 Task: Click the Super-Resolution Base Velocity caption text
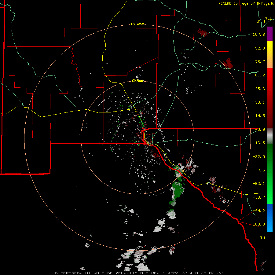139,273
